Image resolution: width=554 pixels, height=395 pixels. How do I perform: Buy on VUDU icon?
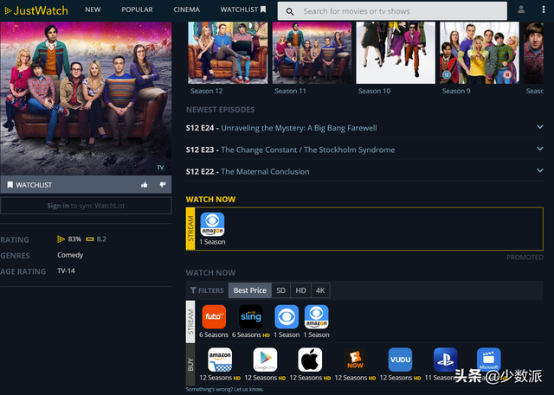click(400, 360)
